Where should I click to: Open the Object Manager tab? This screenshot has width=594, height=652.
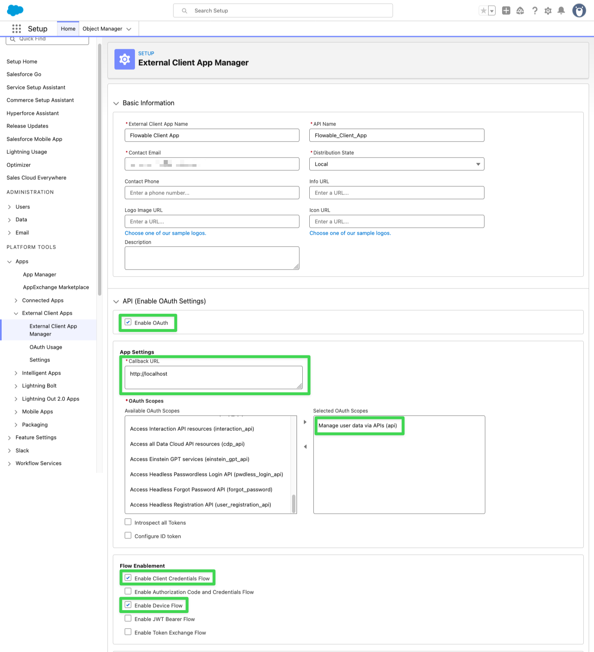point(103,29)
